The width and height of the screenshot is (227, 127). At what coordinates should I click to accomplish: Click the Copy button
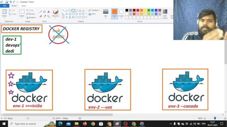pos(12,14)
